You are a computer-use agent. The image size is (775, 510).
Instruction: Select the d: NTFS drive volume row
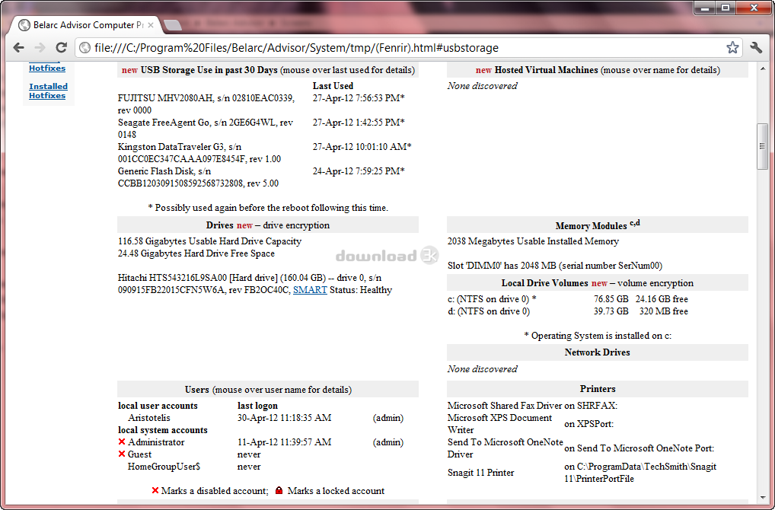tap(567, 311)
